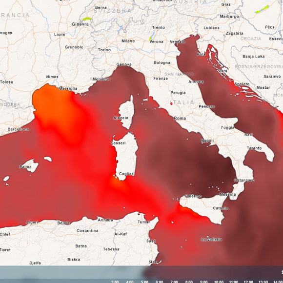Viewport: 283px width, 283px height.
Task: Click the Barcellona city label
Action: (18, 129)
